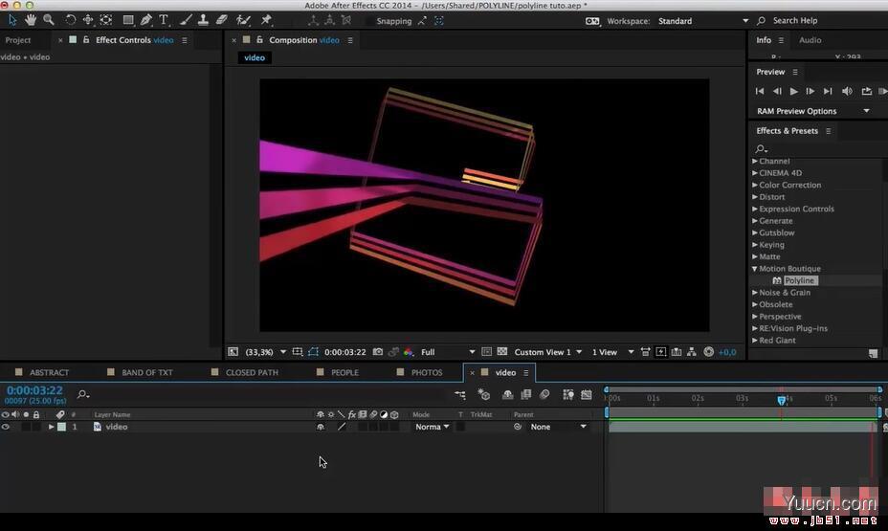Toggle the transparency grid icon

[501, 352]
